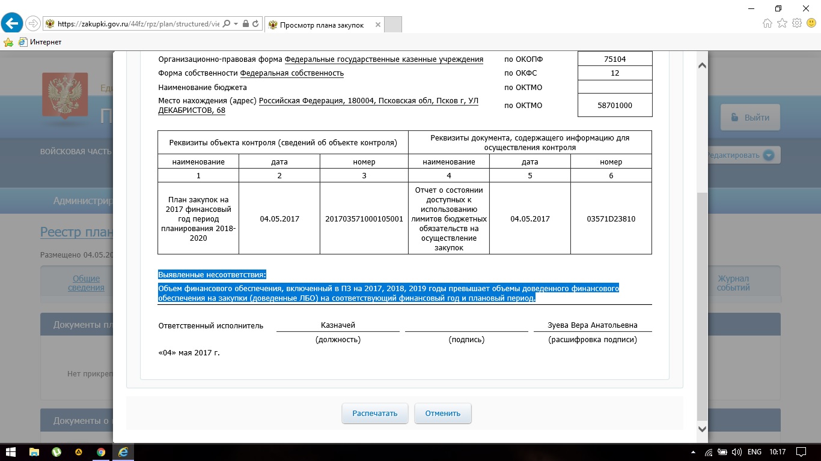Open the browser Home page icon
Image resolution: width=821 pixels, height=461 pixels.
coord(767,23)
